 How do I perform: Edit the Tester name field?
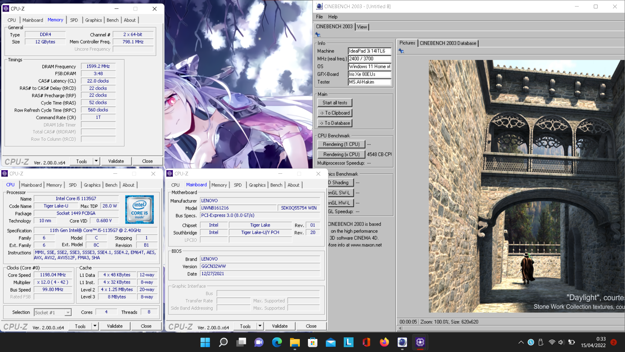click(x=369, y=82)
